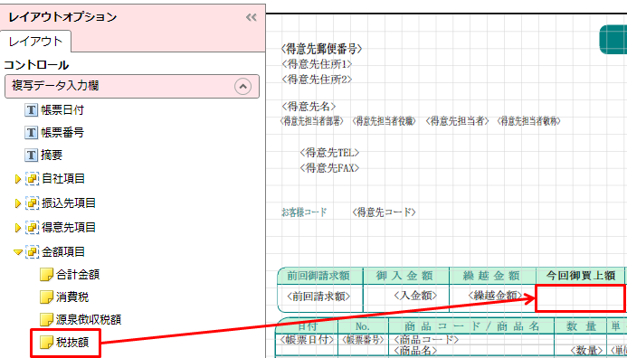Select the 〈商品名〉 field in detail row
The width and height of the screenshot is (627, 358).
pos(414,351)
